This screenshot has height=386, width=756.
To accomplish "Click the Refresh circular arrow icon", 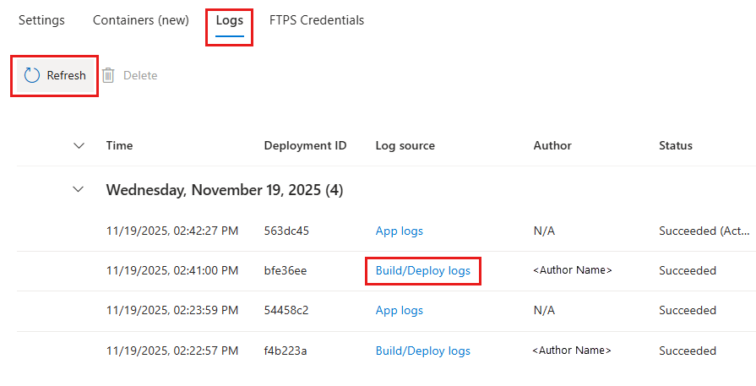I will [x=32, y=76].
